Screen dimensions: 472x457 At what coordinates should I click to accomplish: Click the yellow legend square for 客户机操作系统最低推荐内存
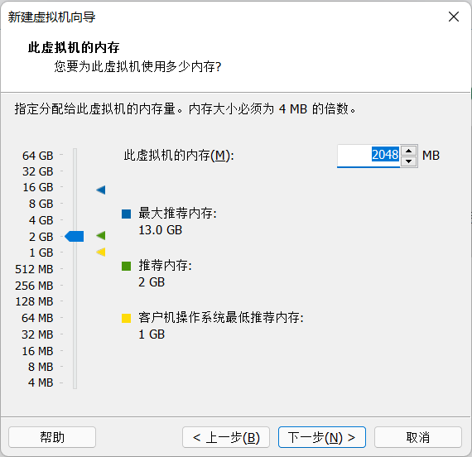(x=126, y=318)
